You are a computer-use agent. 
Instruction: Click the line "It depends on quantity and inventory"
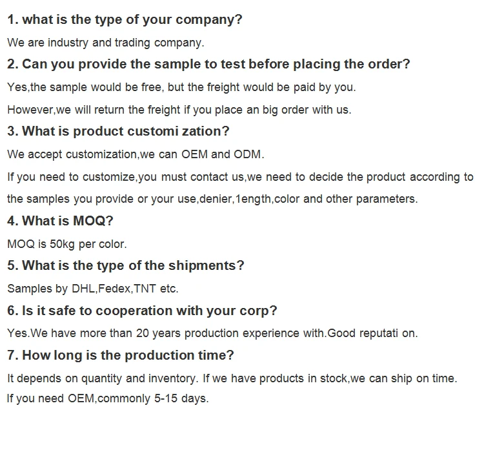pos(232,378)
